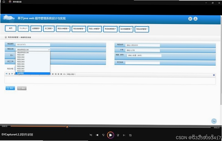This screenshot has width=222, height=141.
Task: Go to the next track
Action: pos(124,135)
